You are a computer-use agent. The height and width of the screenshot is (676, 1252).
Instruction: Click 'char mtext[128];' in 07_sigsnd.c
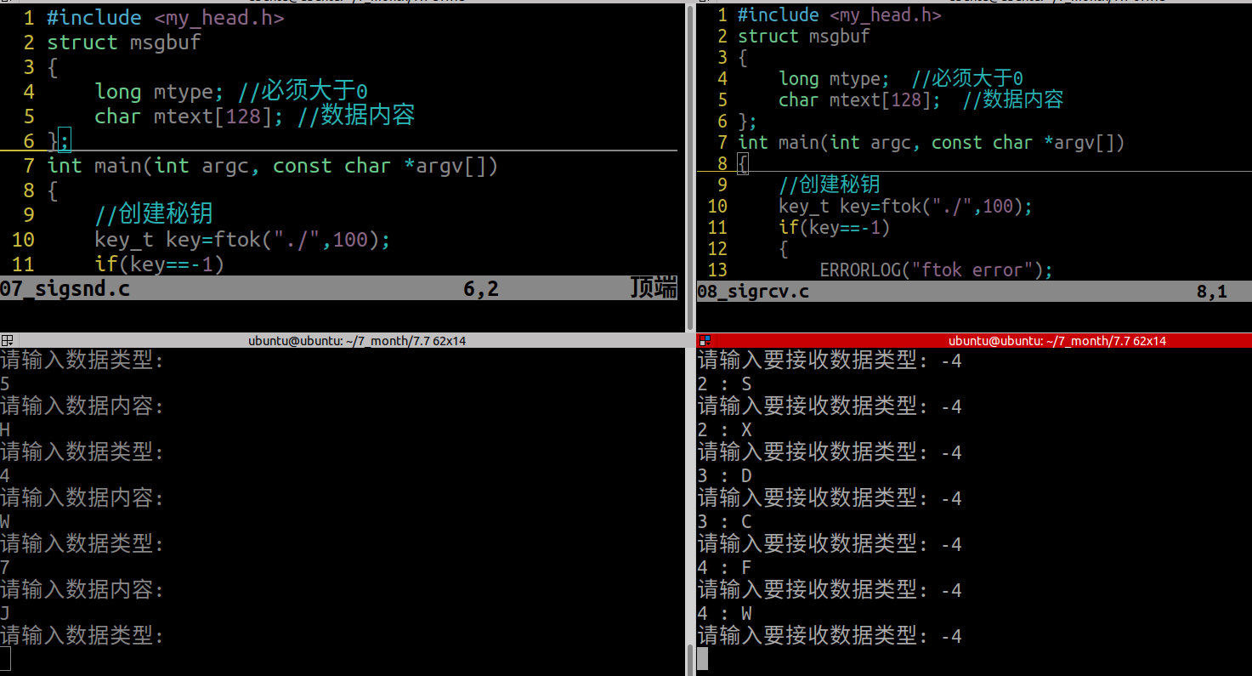point(190,116)
